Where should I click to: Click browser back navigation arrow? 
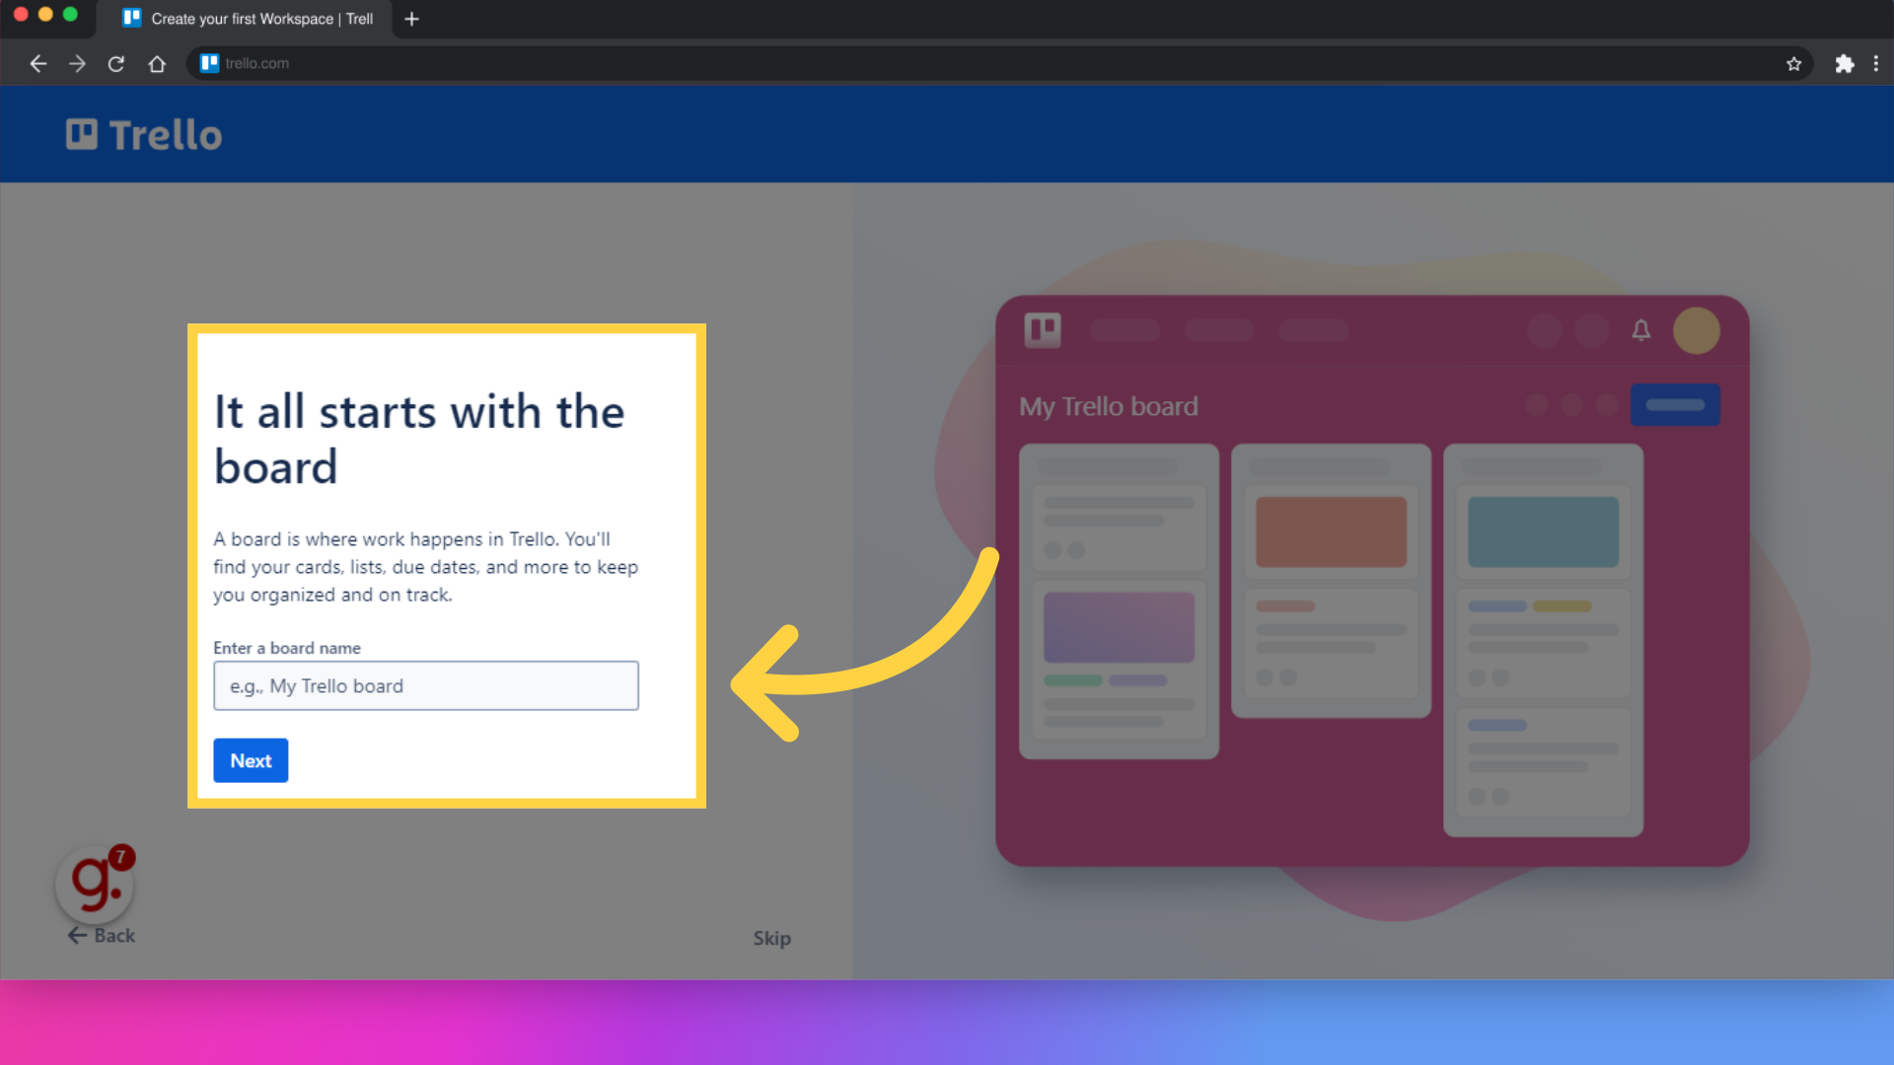coord(37,62)
